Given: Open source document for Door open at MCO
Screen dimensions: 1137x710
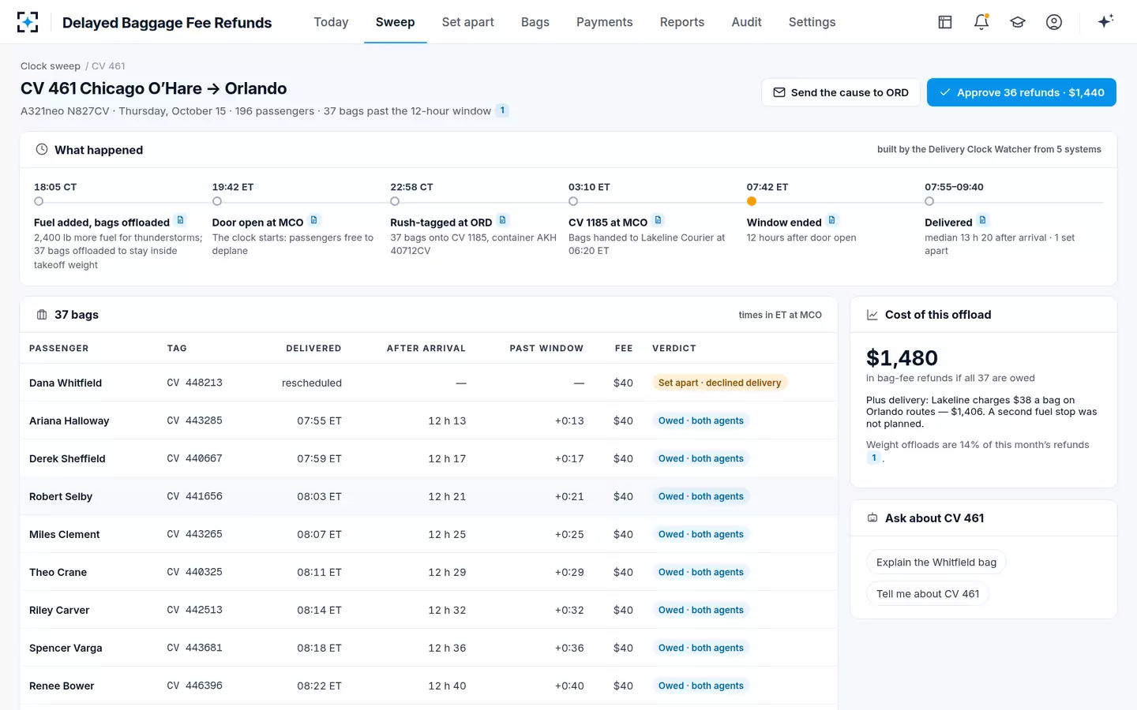Looking at the screenshot, I should point(314,221).
